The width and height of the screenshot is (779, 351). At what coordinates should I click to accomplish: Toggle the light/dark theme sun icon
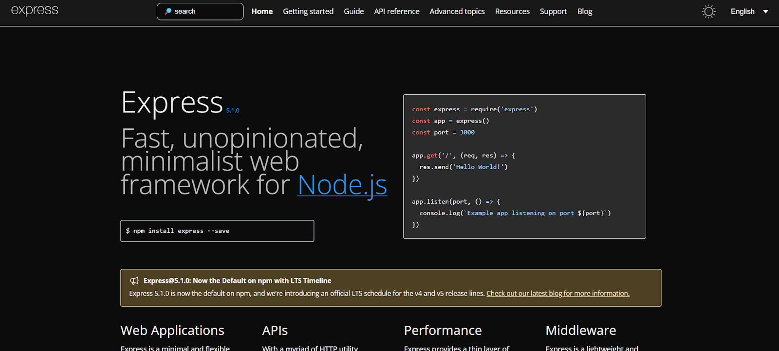point(708,12)
